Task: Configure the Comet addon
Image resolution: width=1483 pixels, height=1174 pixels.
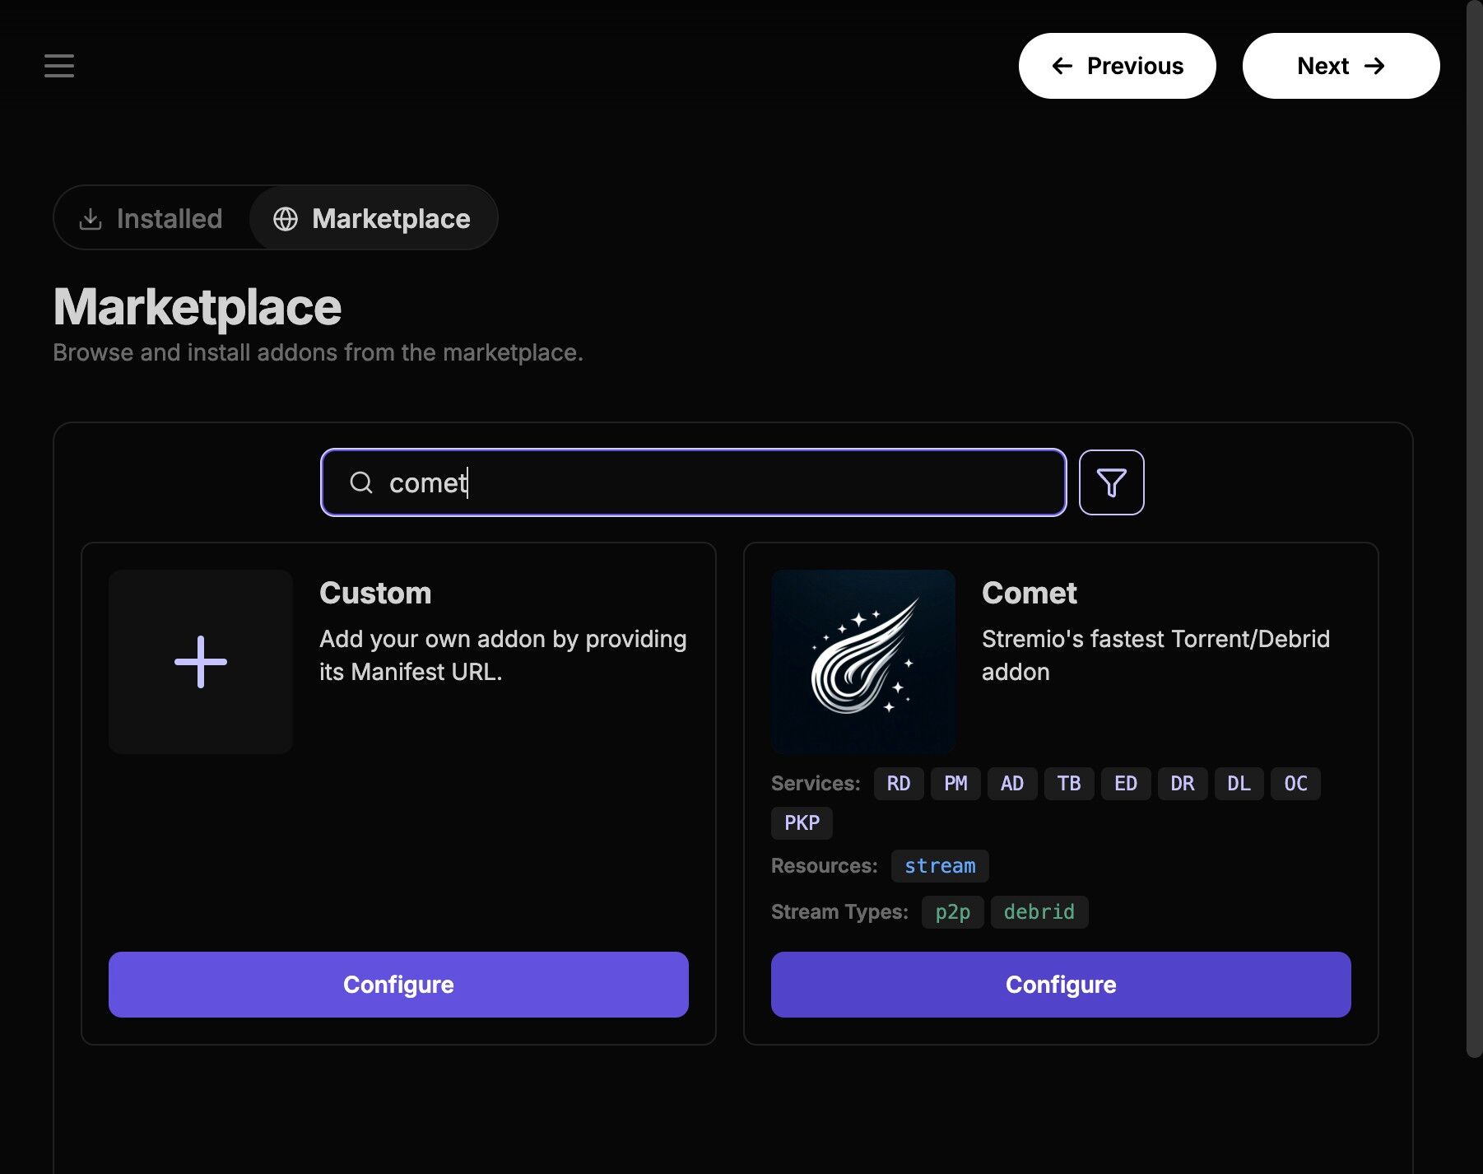Action: [1060, 985]
